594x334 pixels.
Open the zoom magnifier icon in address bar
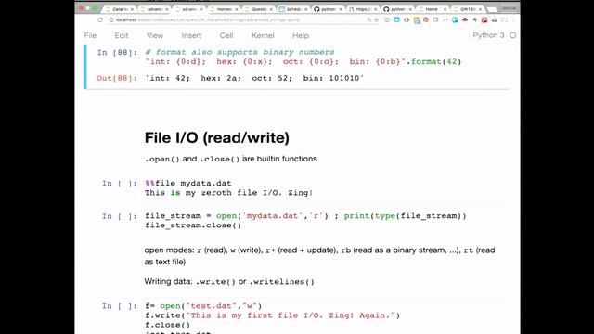pyautogui.click(x=369, y=20)
